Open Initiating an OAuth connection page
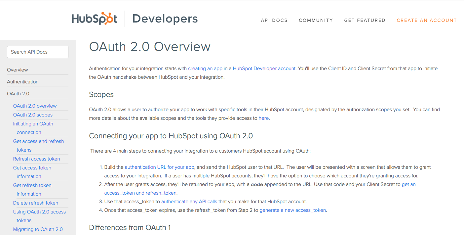 coord(33,128)
